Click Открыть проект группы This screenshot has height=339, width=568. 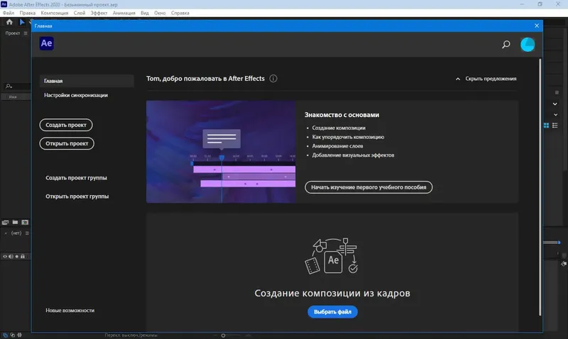[x=77, y=196]
